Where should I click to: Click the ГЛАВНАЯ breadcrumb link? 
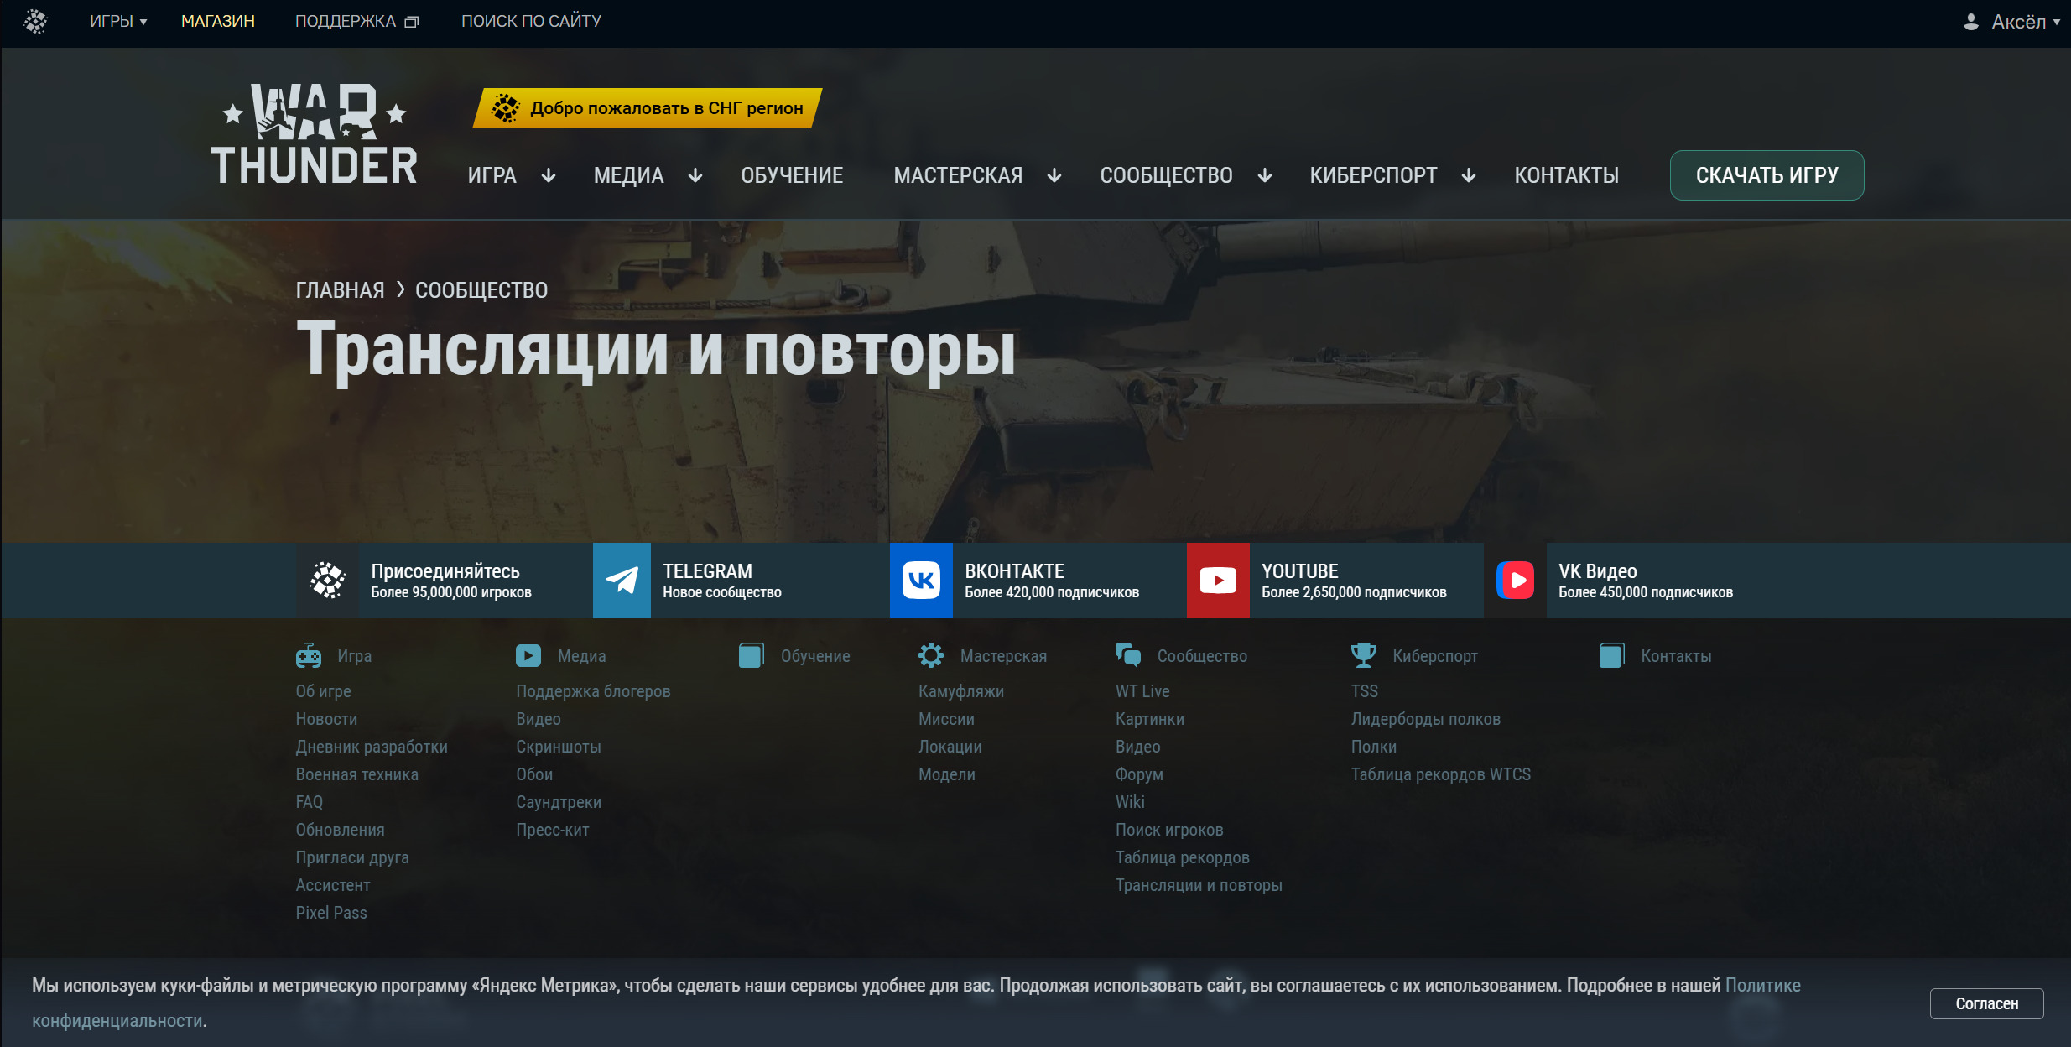pos(341,290)
